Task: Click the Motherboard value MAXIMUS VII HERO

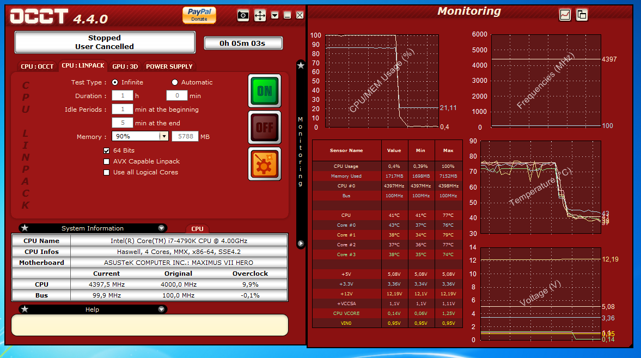Action: (179, 262)
